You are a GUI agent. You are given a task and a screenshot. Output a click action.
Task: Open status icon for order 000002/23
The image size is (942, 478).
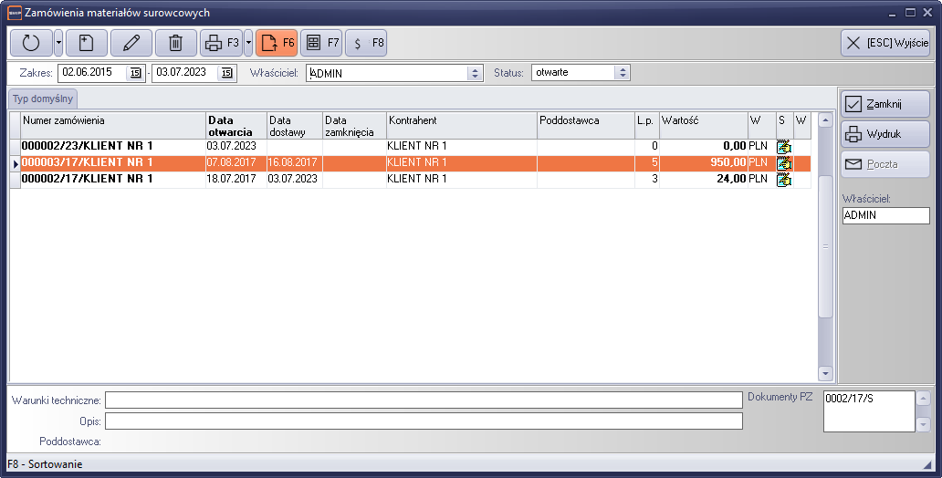point(783,146)
